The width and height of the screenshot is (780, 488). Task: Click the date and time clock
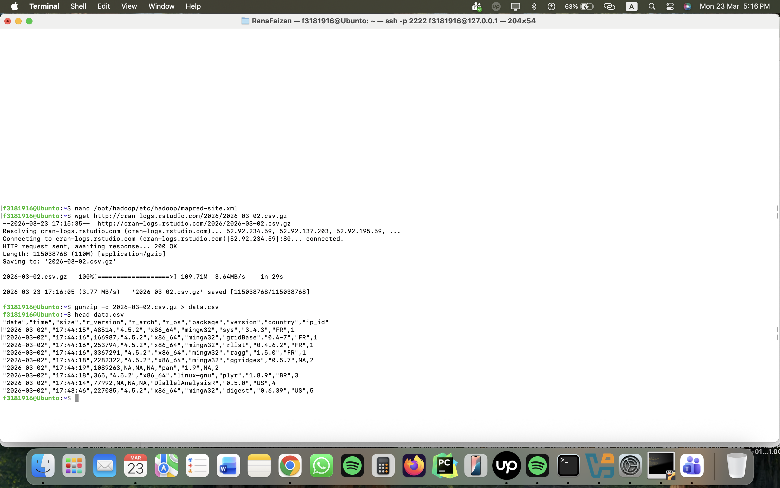(x=734, y=6)
